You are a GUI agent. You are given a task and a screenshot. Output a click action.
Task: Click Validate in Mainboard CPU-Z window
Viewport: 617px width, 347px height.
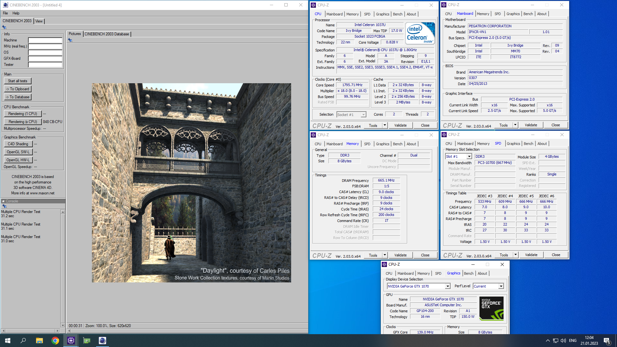[531, 125]
